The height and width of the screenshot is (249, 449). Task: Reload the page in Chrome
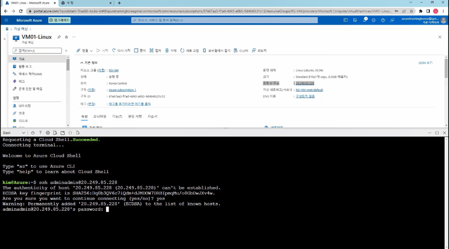[21, 11]
